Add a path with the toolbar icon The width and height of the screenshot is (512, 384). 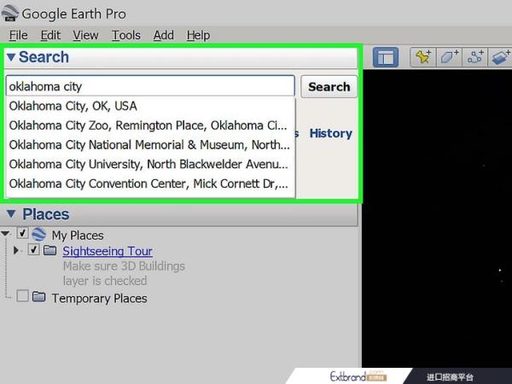click(x=475, y=57)
